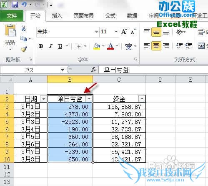Expand the 粘贴 paste options arrow
208x186 pixels.
pos(10,49)
